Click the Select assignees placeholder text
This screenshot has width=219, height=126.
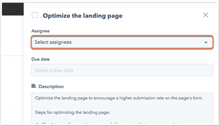tap(53, 42)
